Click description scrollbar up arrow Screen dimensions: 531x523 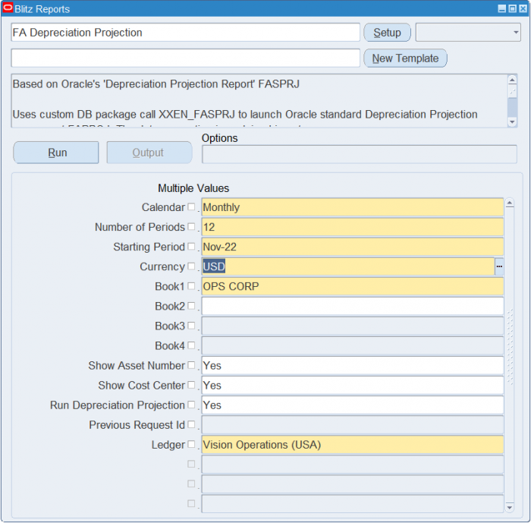point(512,80)
